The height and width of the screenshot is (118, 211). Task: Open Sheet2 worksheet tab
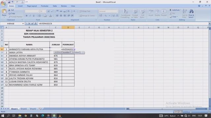[x=24, y=109]
